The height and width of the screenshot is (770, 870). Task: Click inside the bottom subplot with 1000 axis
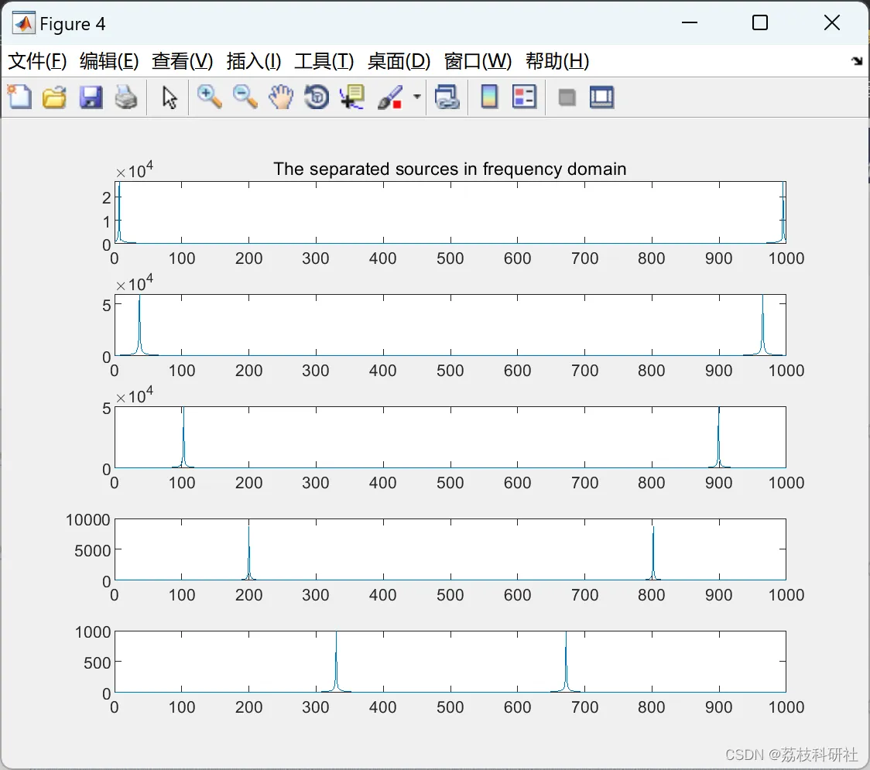pyautogui.click(x=450, y=661)
